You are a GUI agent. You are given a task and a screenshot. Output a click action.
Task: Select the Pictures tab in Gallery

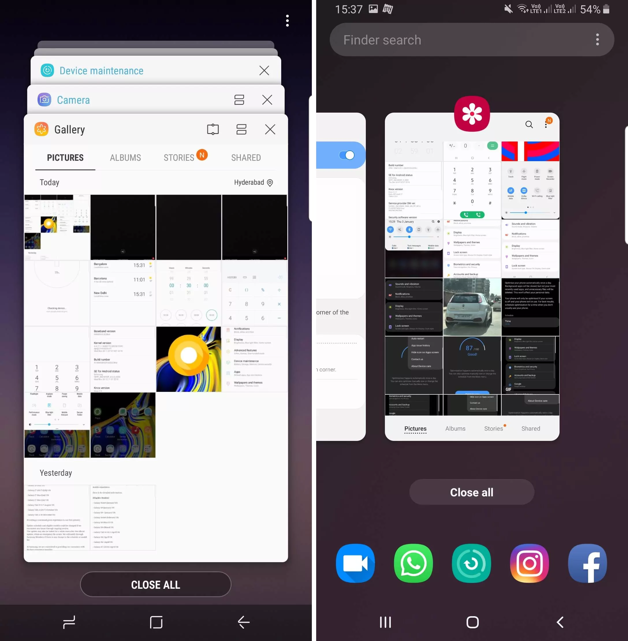point(65,158)
